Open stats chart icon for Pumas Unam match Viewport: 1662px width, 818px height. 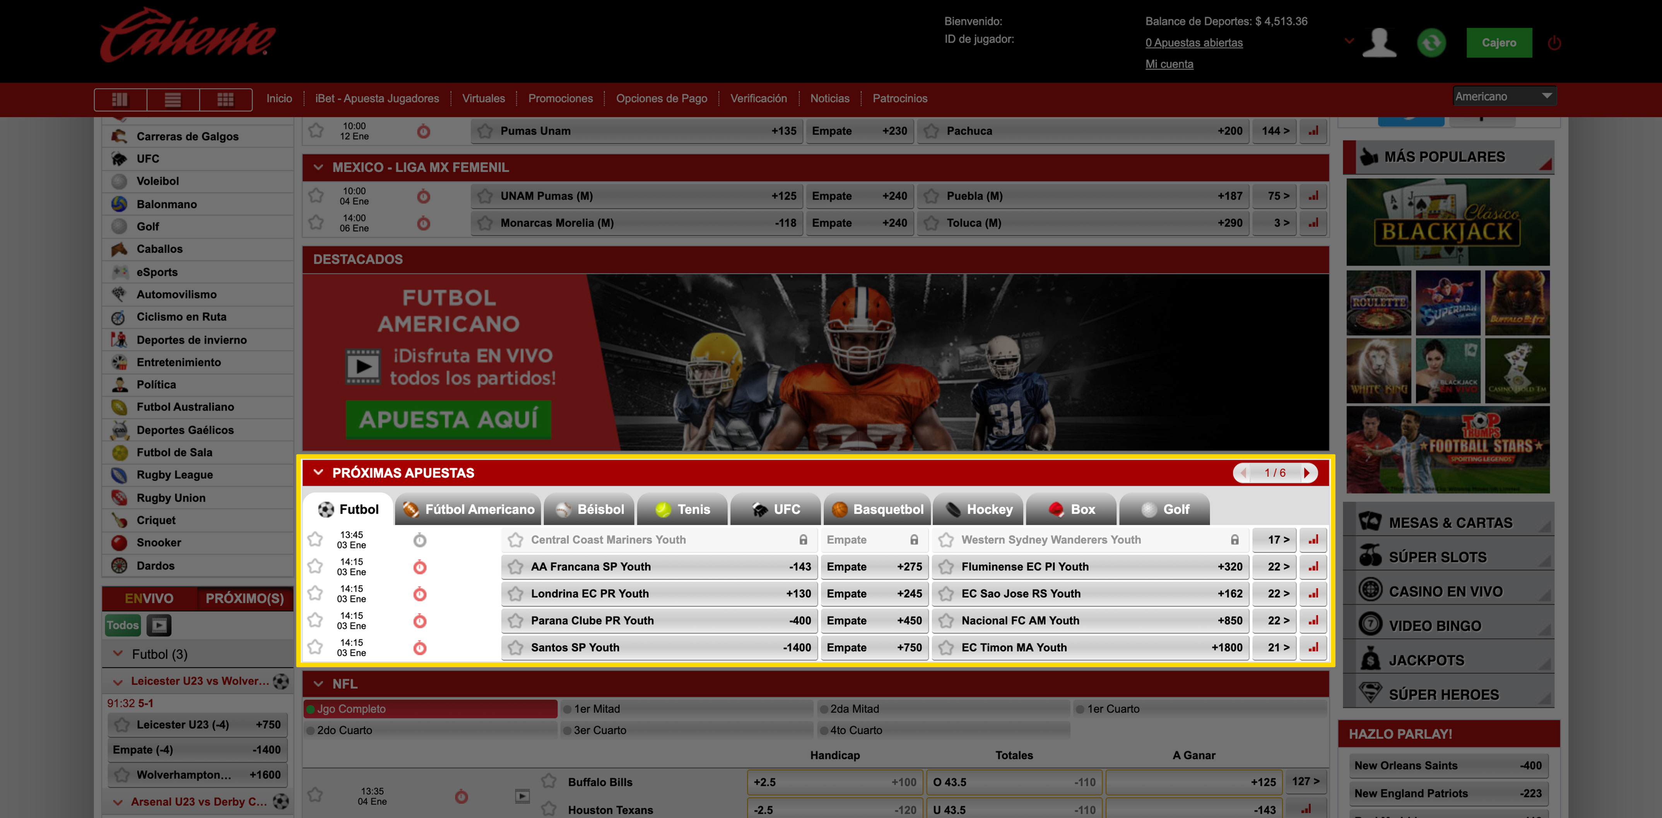point(1313,131)
